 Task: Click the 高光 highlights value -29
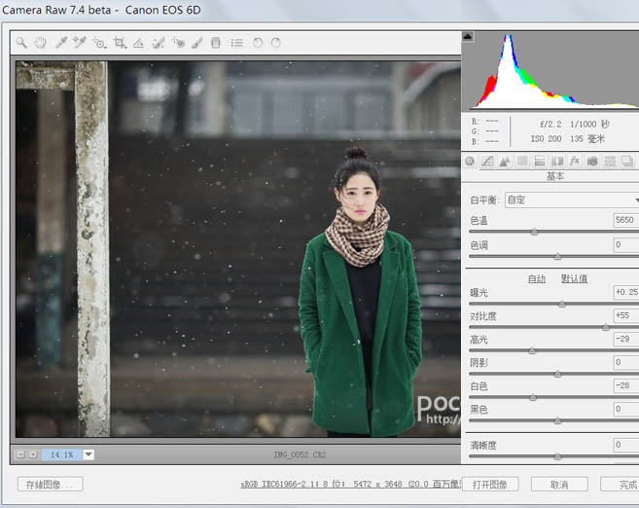(x=626, y=339)
